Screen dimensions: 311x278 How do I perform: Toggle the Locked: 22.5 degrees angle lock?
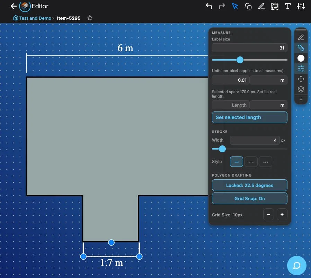pyautogui.click(x=249, y=186)
